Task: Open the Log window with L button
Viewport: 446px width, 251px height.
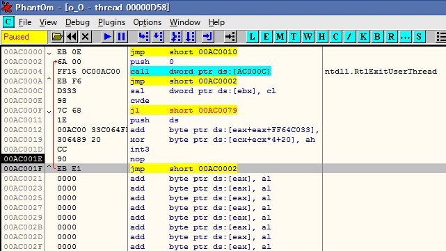Action: [252, 37]
